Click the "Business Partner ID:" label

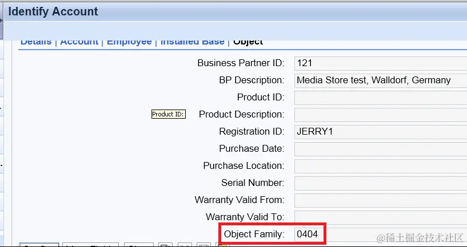click(x=241, y=63)
